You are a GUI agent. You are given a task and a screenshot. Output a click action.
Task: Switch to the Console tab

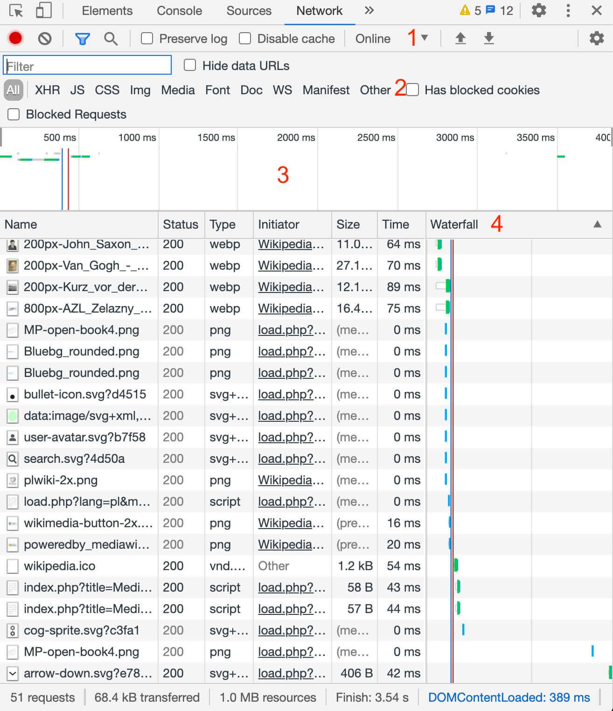pyautogui.click(x=179, y=10)
